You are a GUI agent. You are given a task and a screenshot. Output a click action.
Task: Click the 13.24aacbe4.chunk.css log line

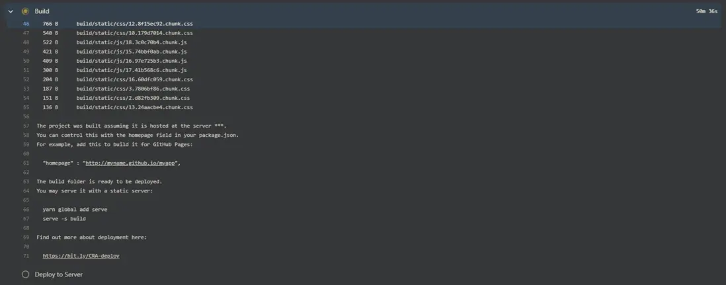coord(134,107)
